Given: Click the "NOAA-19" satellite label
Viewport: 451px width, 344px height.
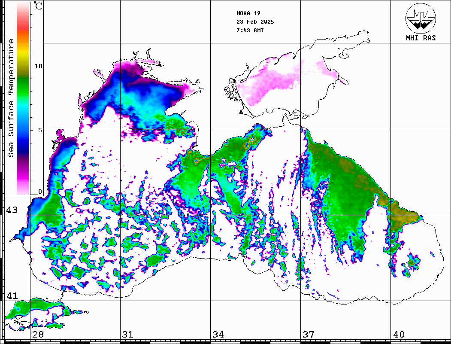Looking at the screenshot, I should [x=248, y=13].
